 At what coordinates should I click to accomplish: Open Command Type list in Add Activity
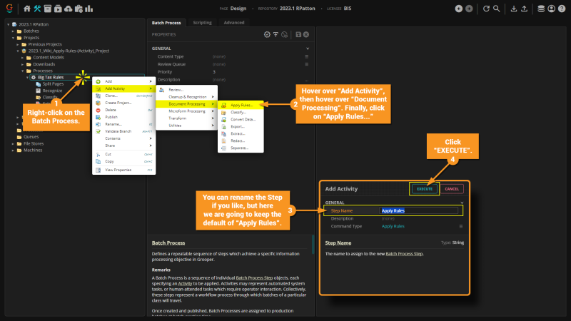pyautogui.click(x=460, y=226)
